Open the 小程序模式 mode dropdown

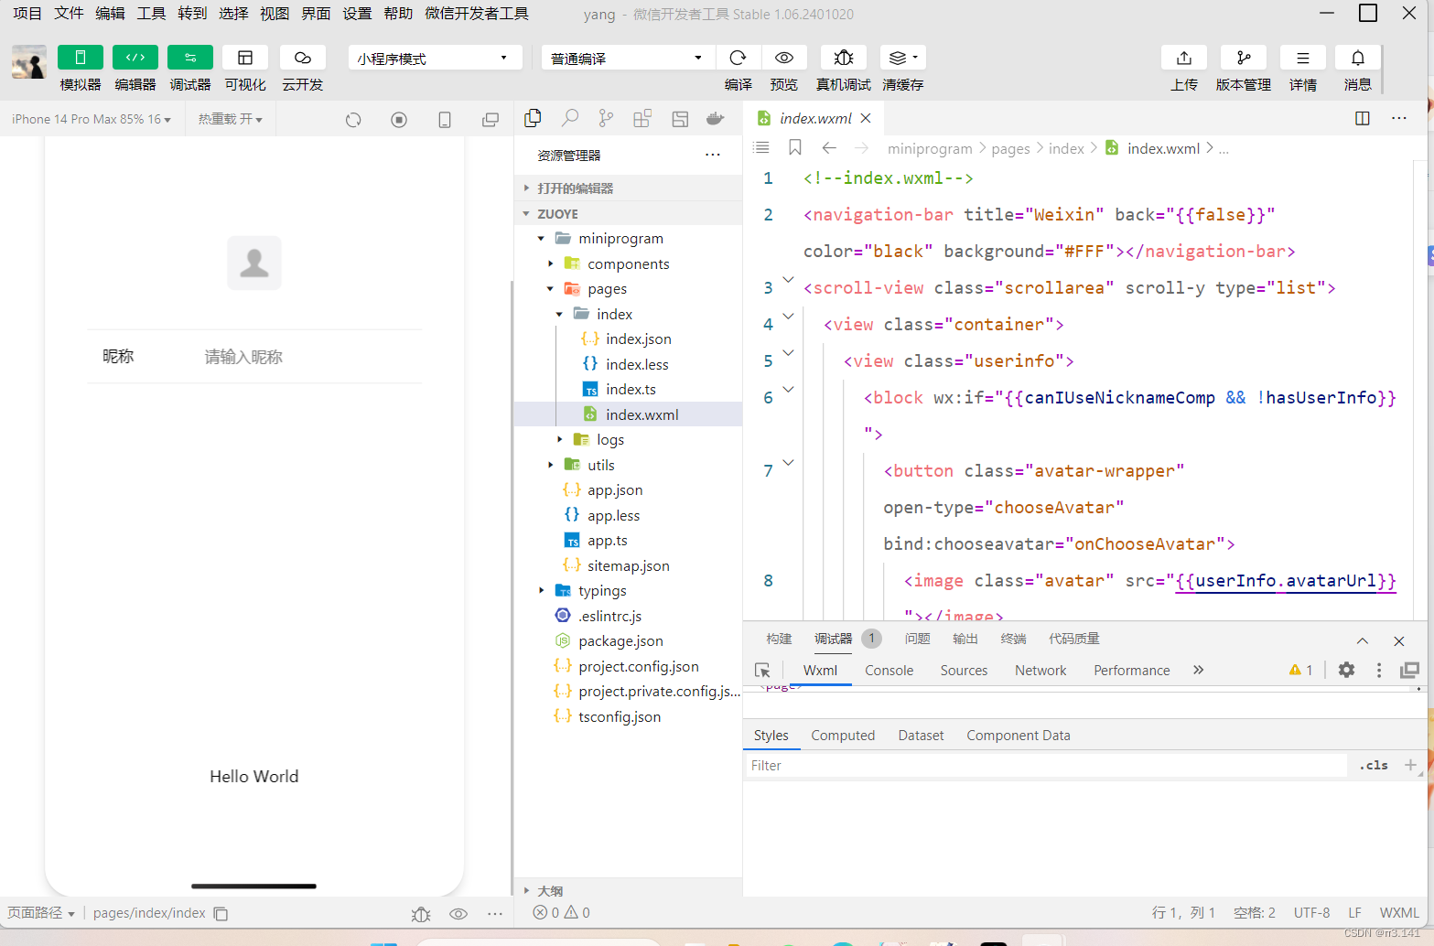tap(435, 58)
